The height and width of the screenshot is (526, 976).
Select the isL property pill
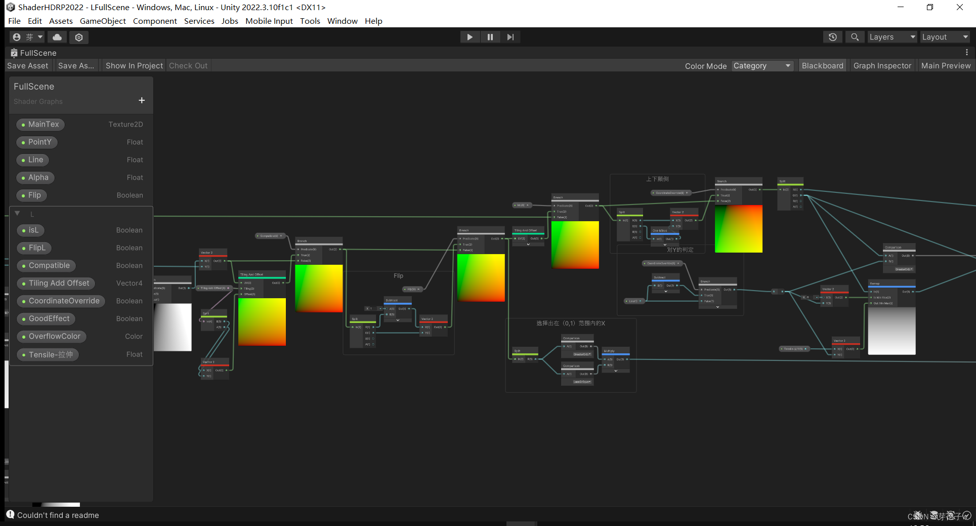(x=31, y=230)
